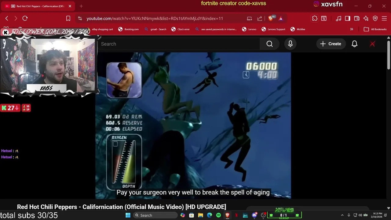Viewport: 391px width, 220px height.
Task: Open the playlist music-note icon
Action: [338, 18]
